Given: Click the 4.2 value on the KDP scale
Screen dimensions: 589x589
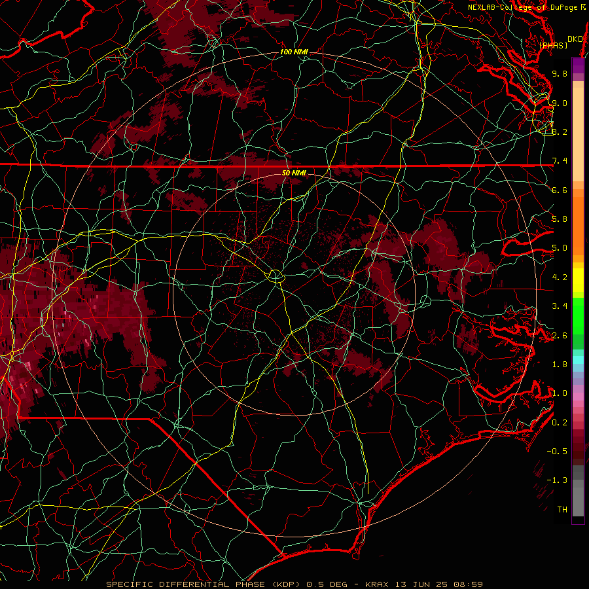Looking at the screenshot, I should coord(560,277).
